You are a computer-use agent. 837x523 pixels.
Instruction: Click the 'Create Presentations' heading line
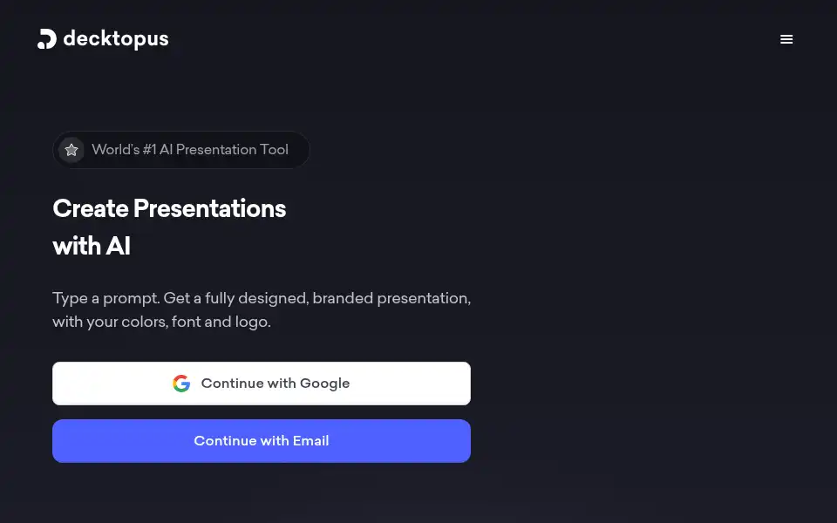169,208
